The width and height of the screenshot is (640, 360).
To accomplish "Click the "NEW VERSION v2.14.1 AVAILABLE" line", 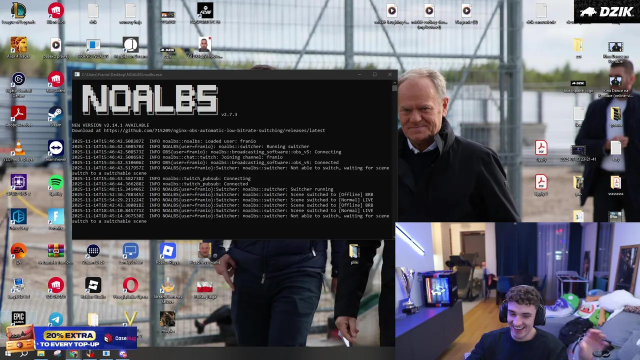I will 110,125.
